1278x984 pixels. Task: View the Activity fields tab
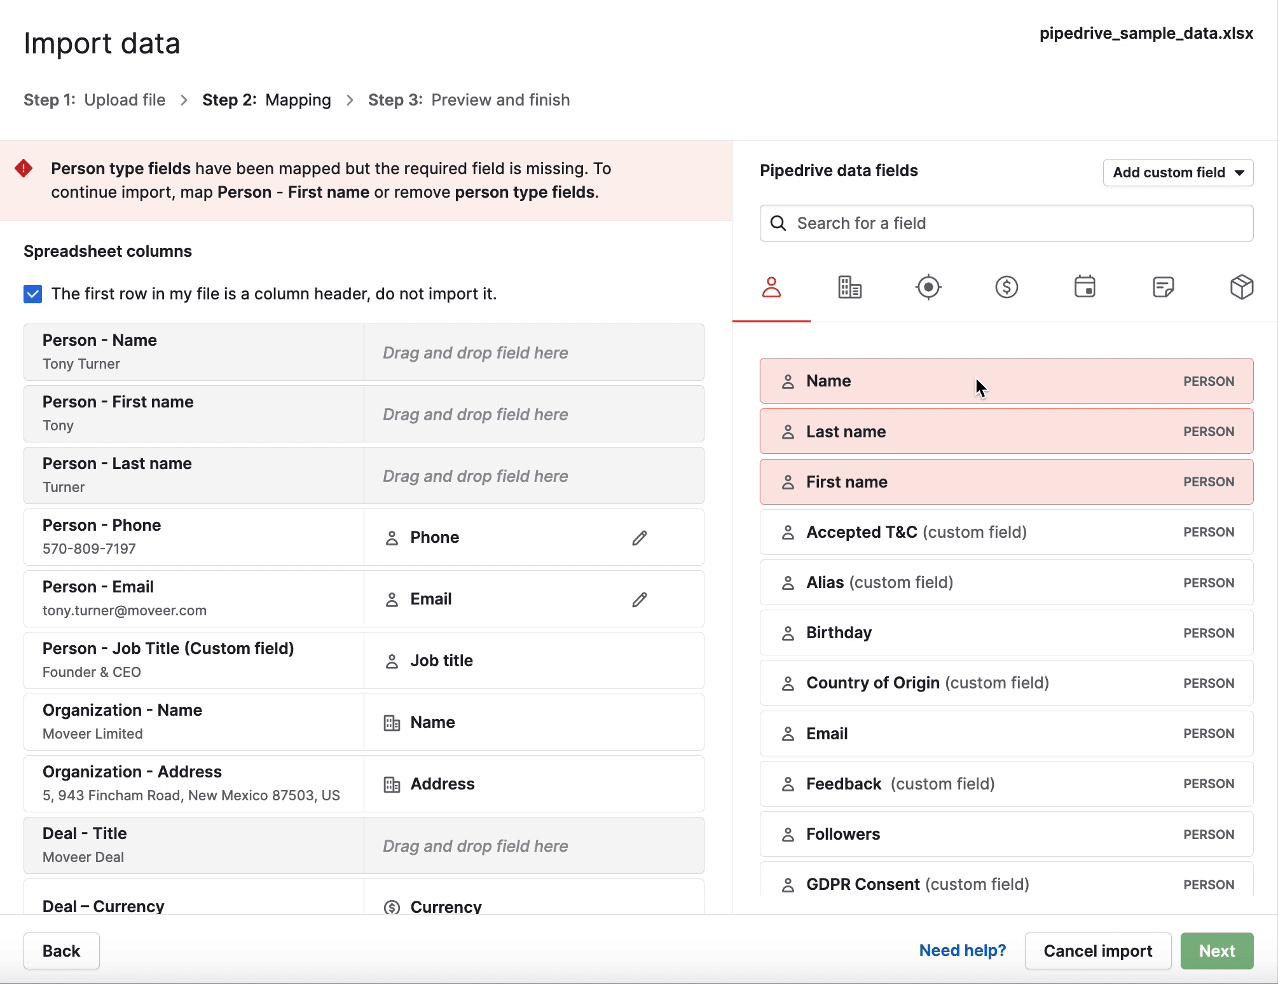click(1085, 287)
